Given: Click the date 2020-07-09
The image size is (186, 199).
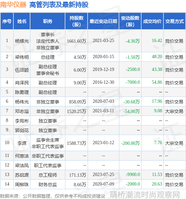Looking at the screenshot, I should (103, 184).
